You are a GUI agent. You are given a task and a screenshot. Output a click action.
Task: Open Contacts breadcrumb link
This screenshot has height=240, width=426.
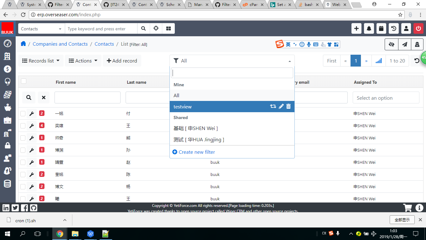(x=104, y=44)
